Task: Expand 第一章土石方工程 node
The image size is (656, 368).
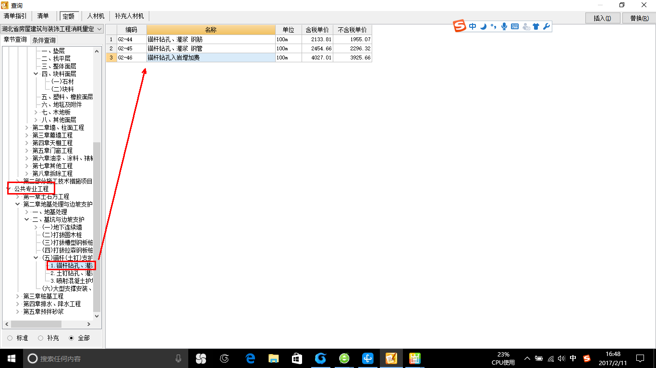Action: [18, 196]
